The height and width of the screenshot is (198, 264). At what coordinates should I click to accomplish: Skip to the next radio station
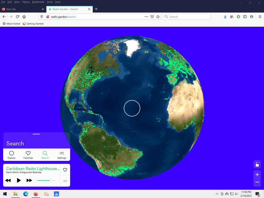[29, 180]
